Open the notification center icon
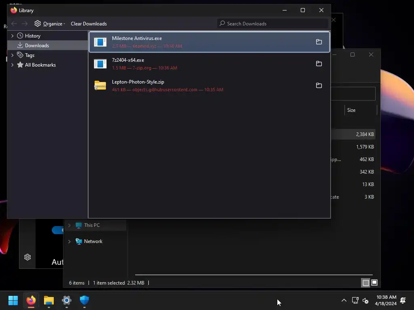The width and height of the screenshot is (414, 310). (403, 300)
